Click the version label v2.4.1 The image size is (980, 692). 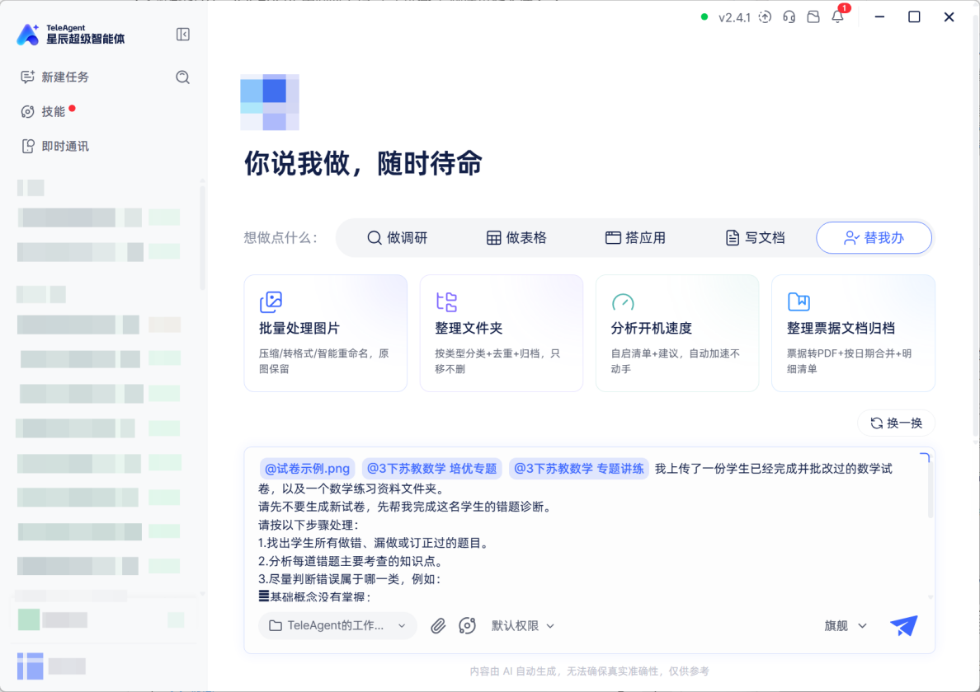tap(733, 17)
